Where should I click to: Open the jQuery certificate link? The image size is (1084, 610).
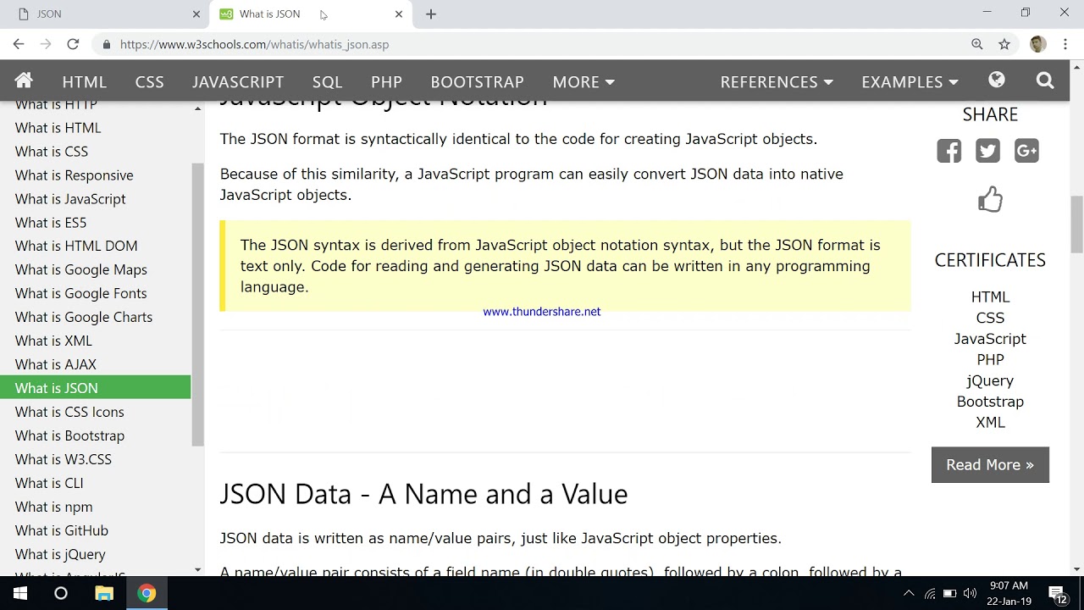990,380
